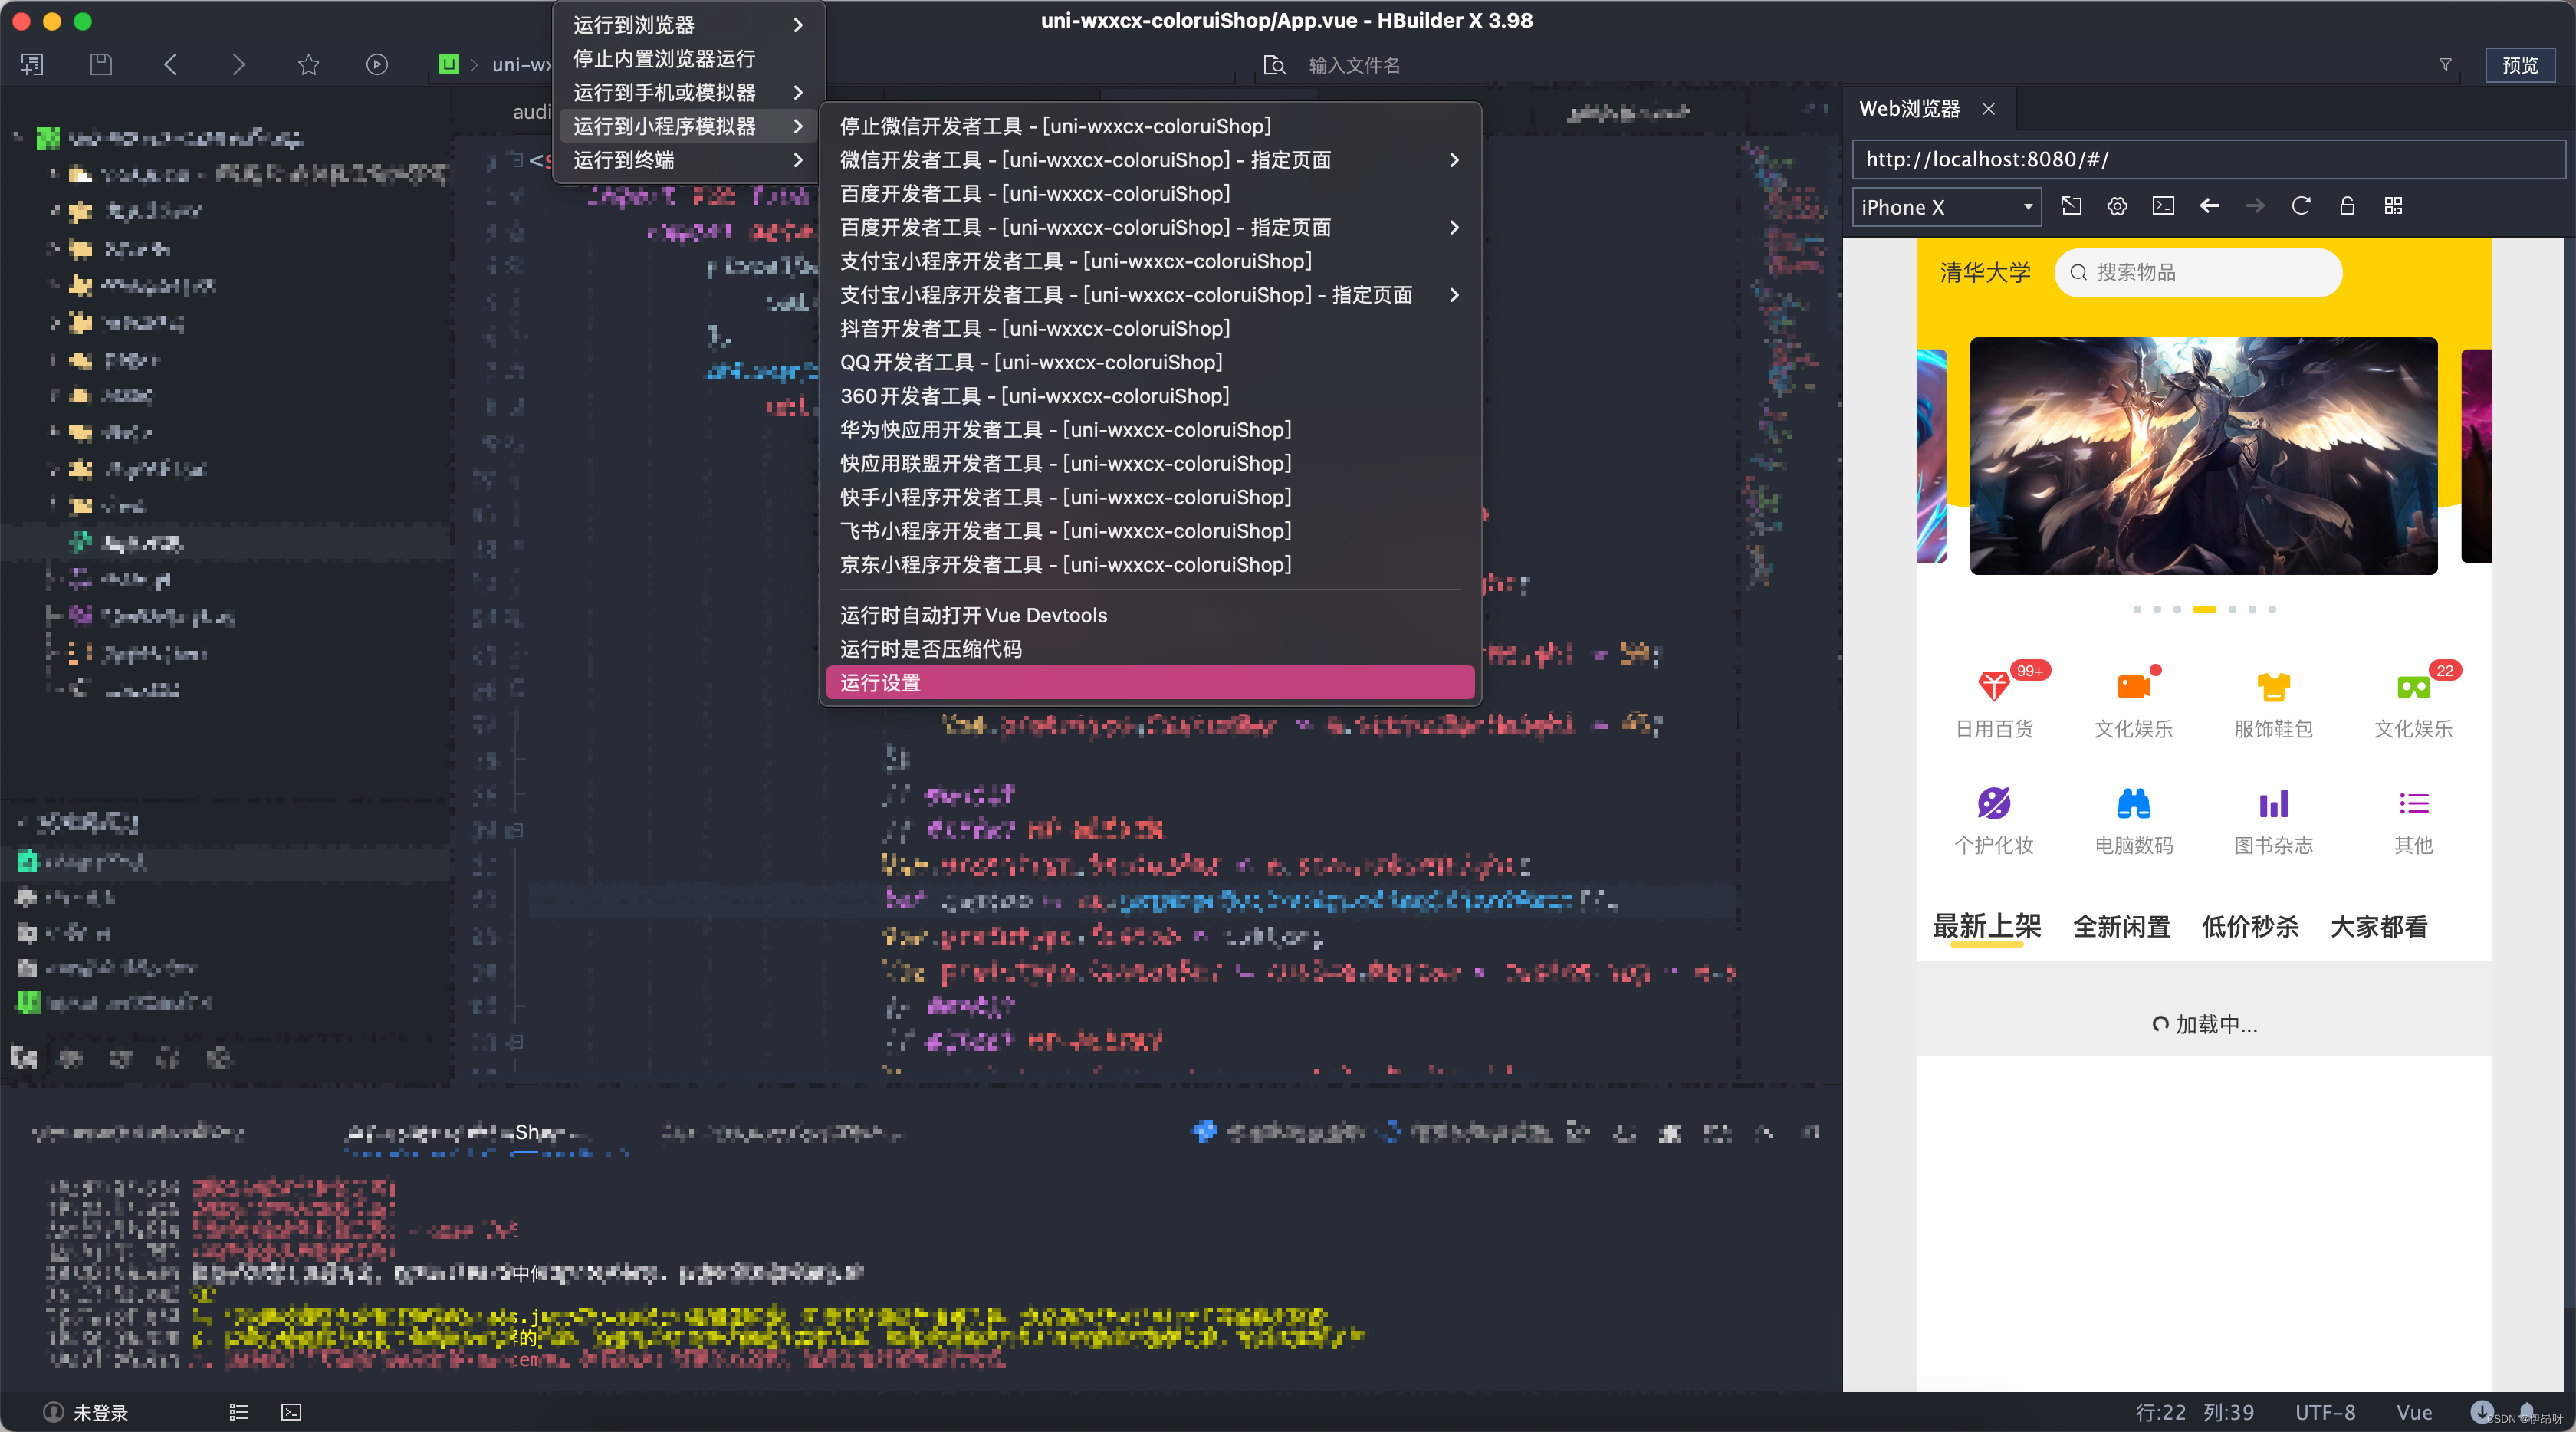
Task: Click the UTF-8 encoding indicator
Action: point(2325,1412)
